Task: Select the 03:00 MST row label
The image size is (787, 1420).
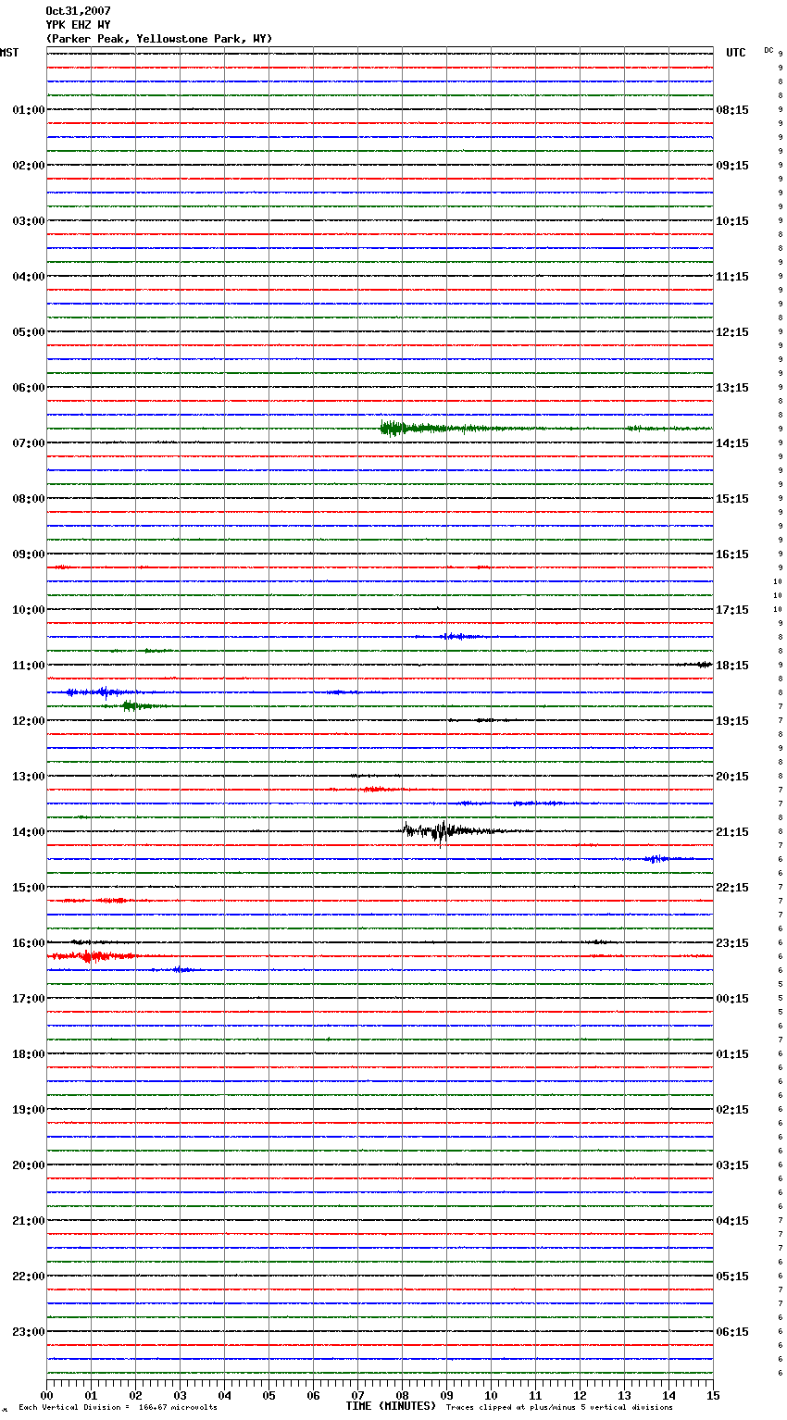Action: click(x=29, y=220)
